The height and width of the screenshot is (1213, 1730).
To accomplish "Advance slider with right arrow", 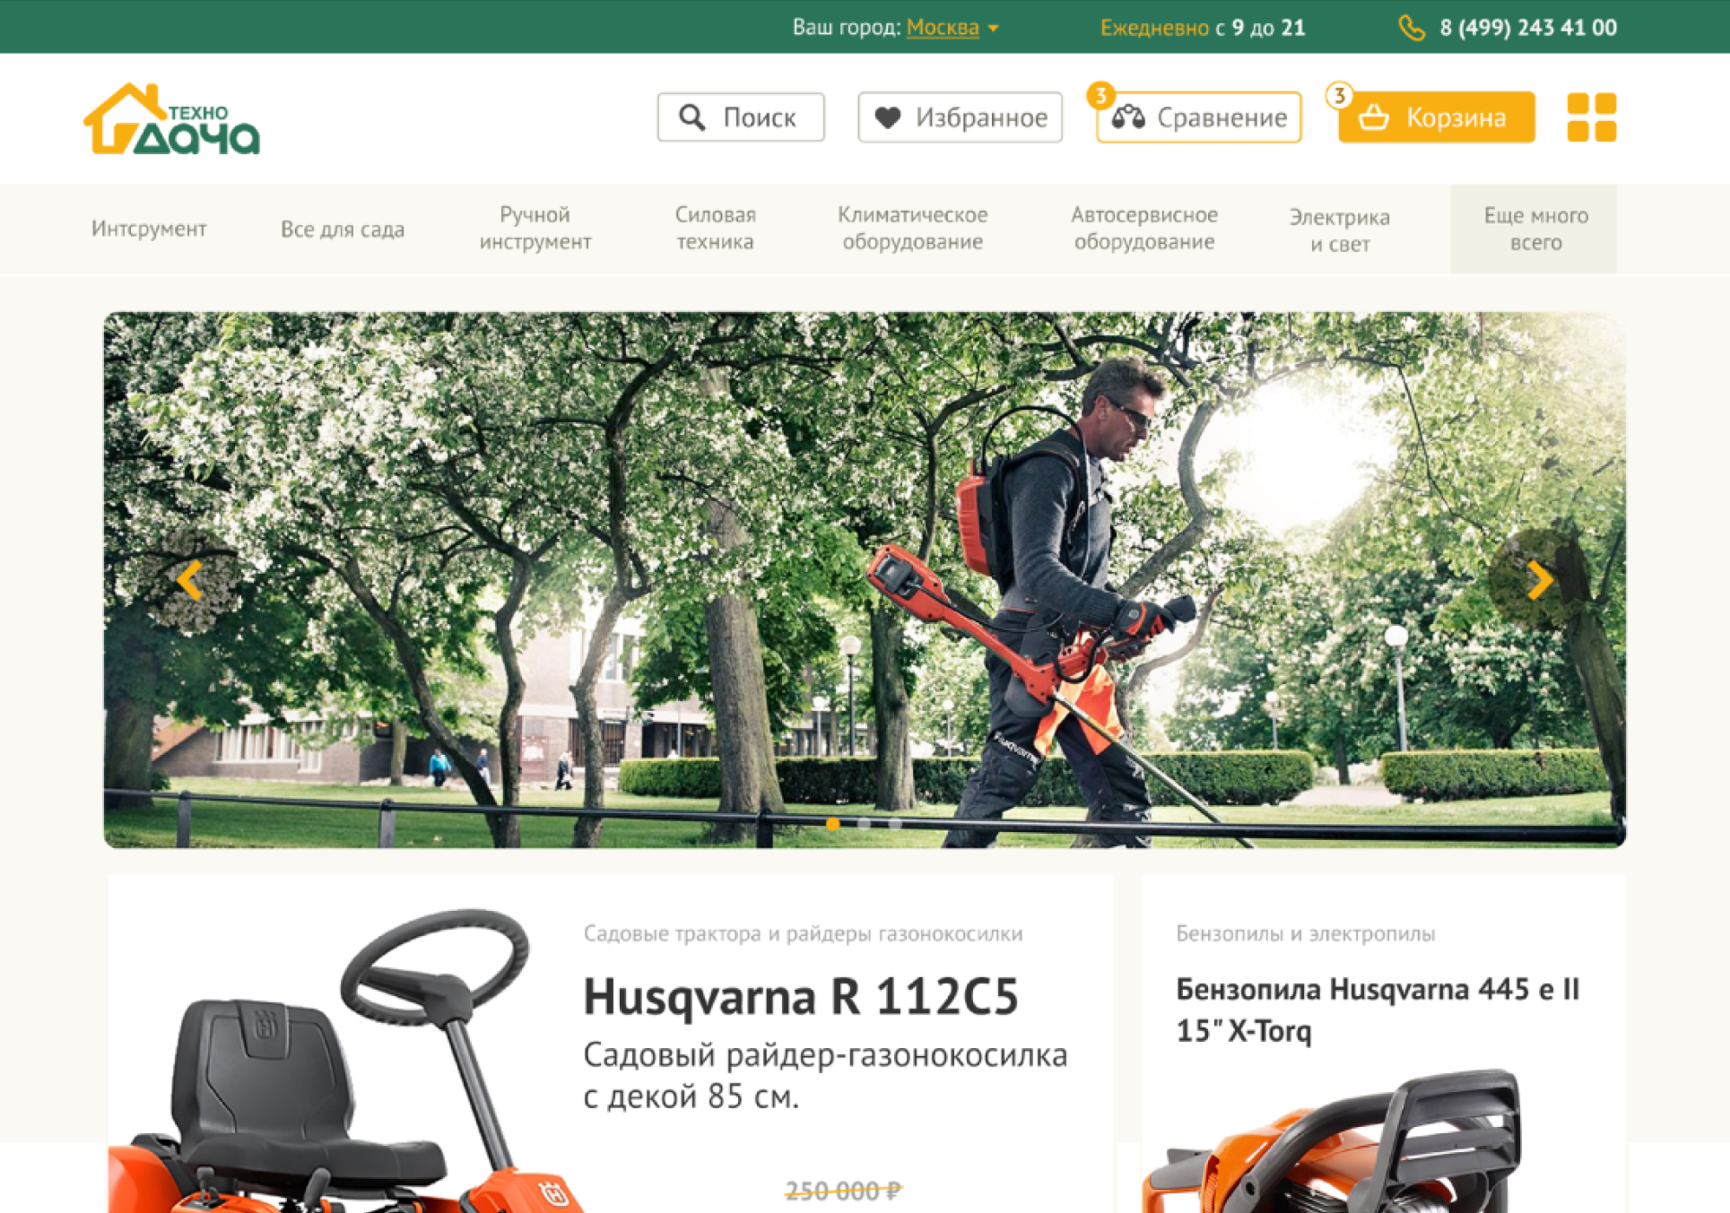I will point(1540,580).
